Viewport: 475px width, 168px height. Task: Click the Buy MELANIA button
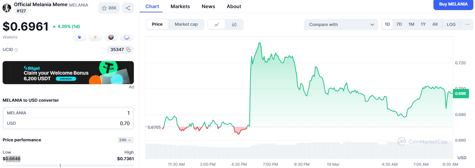pos(453,4)
